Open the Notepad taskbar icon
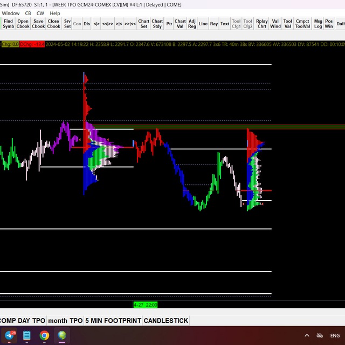Viewport: 345px width, 345px height. (27, 335)
